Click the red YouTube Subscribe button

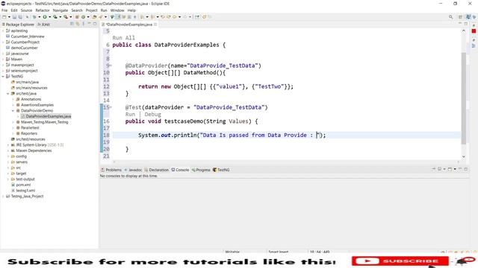pos(400,261)
